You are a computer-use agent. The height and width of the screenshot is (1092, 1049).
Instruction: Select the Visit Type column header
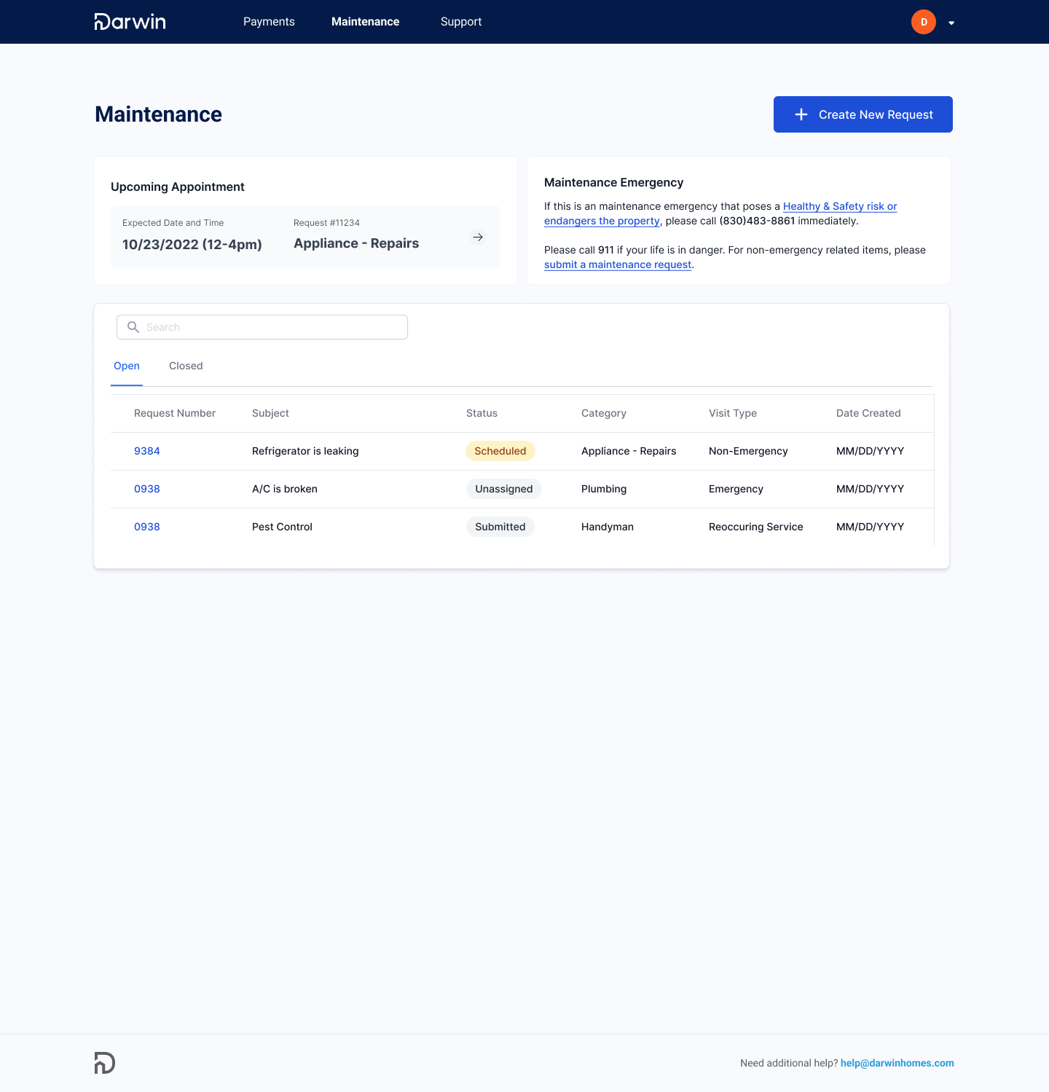click(733, 413)
